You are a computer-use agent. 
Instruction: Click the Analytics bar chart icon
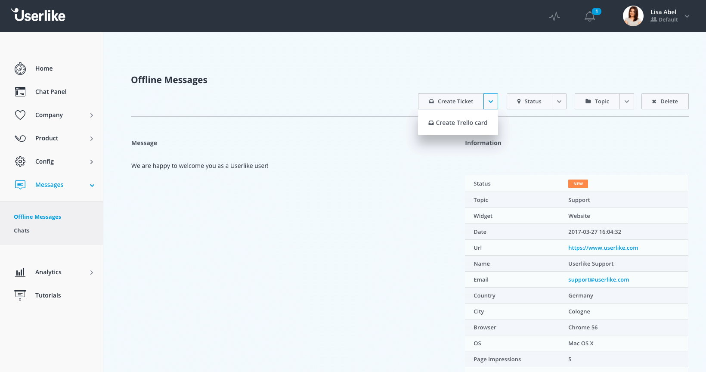tap(20, 272)
